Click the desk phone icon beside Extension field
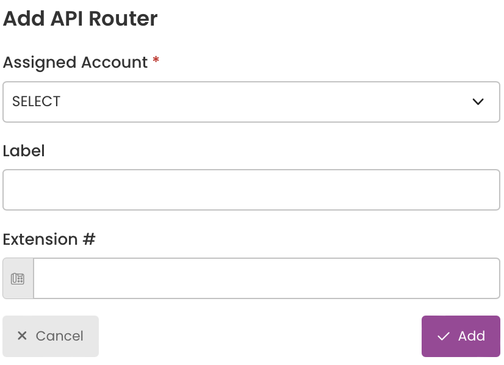This screenshot has height=365, width=504. click(x=17, y=278)
